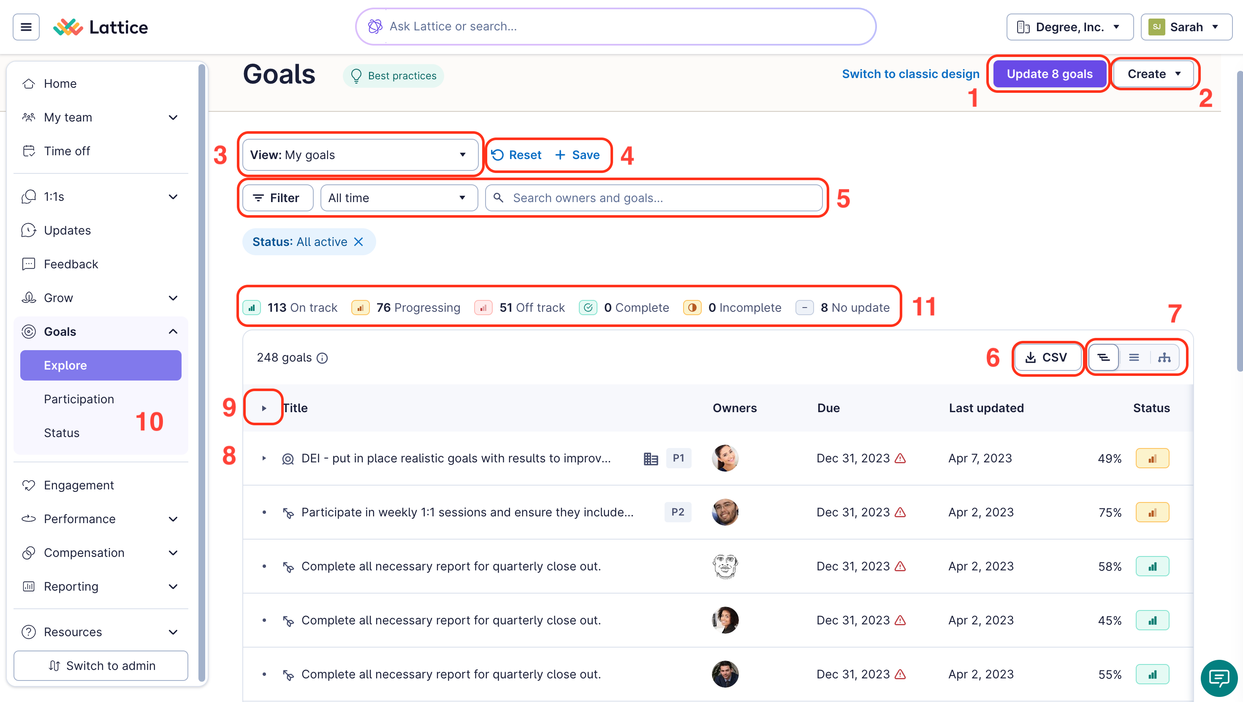Click the Ask Lattice search field
Viewport: 1243px width, 702px height.
click(x=615, y=26)
